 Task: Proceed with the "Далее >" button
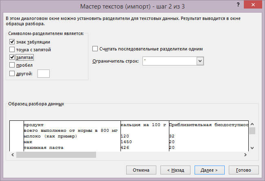click(209, 169)
